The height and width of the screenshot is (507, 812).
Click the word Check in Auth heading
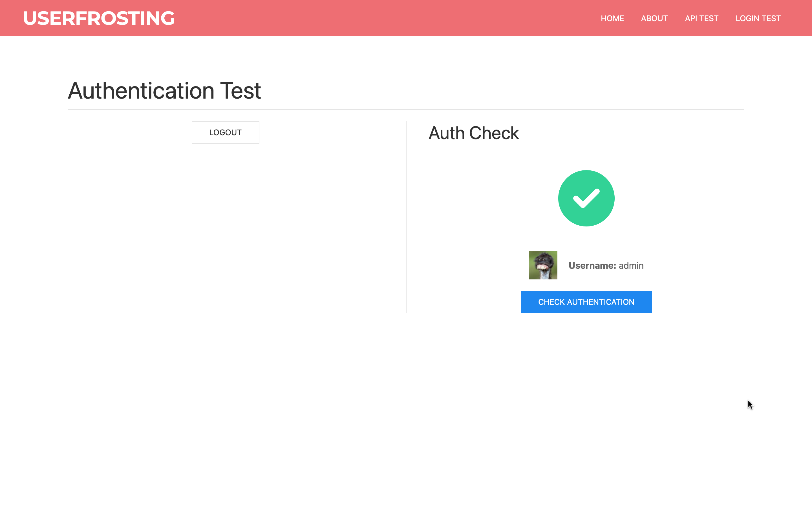tap(494, 133)
